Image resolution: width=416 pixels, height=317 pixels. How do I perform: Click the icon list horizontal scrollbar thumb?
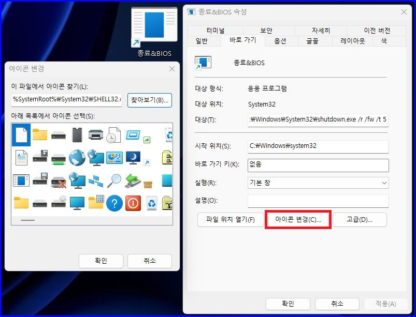(x=27, y=220)
